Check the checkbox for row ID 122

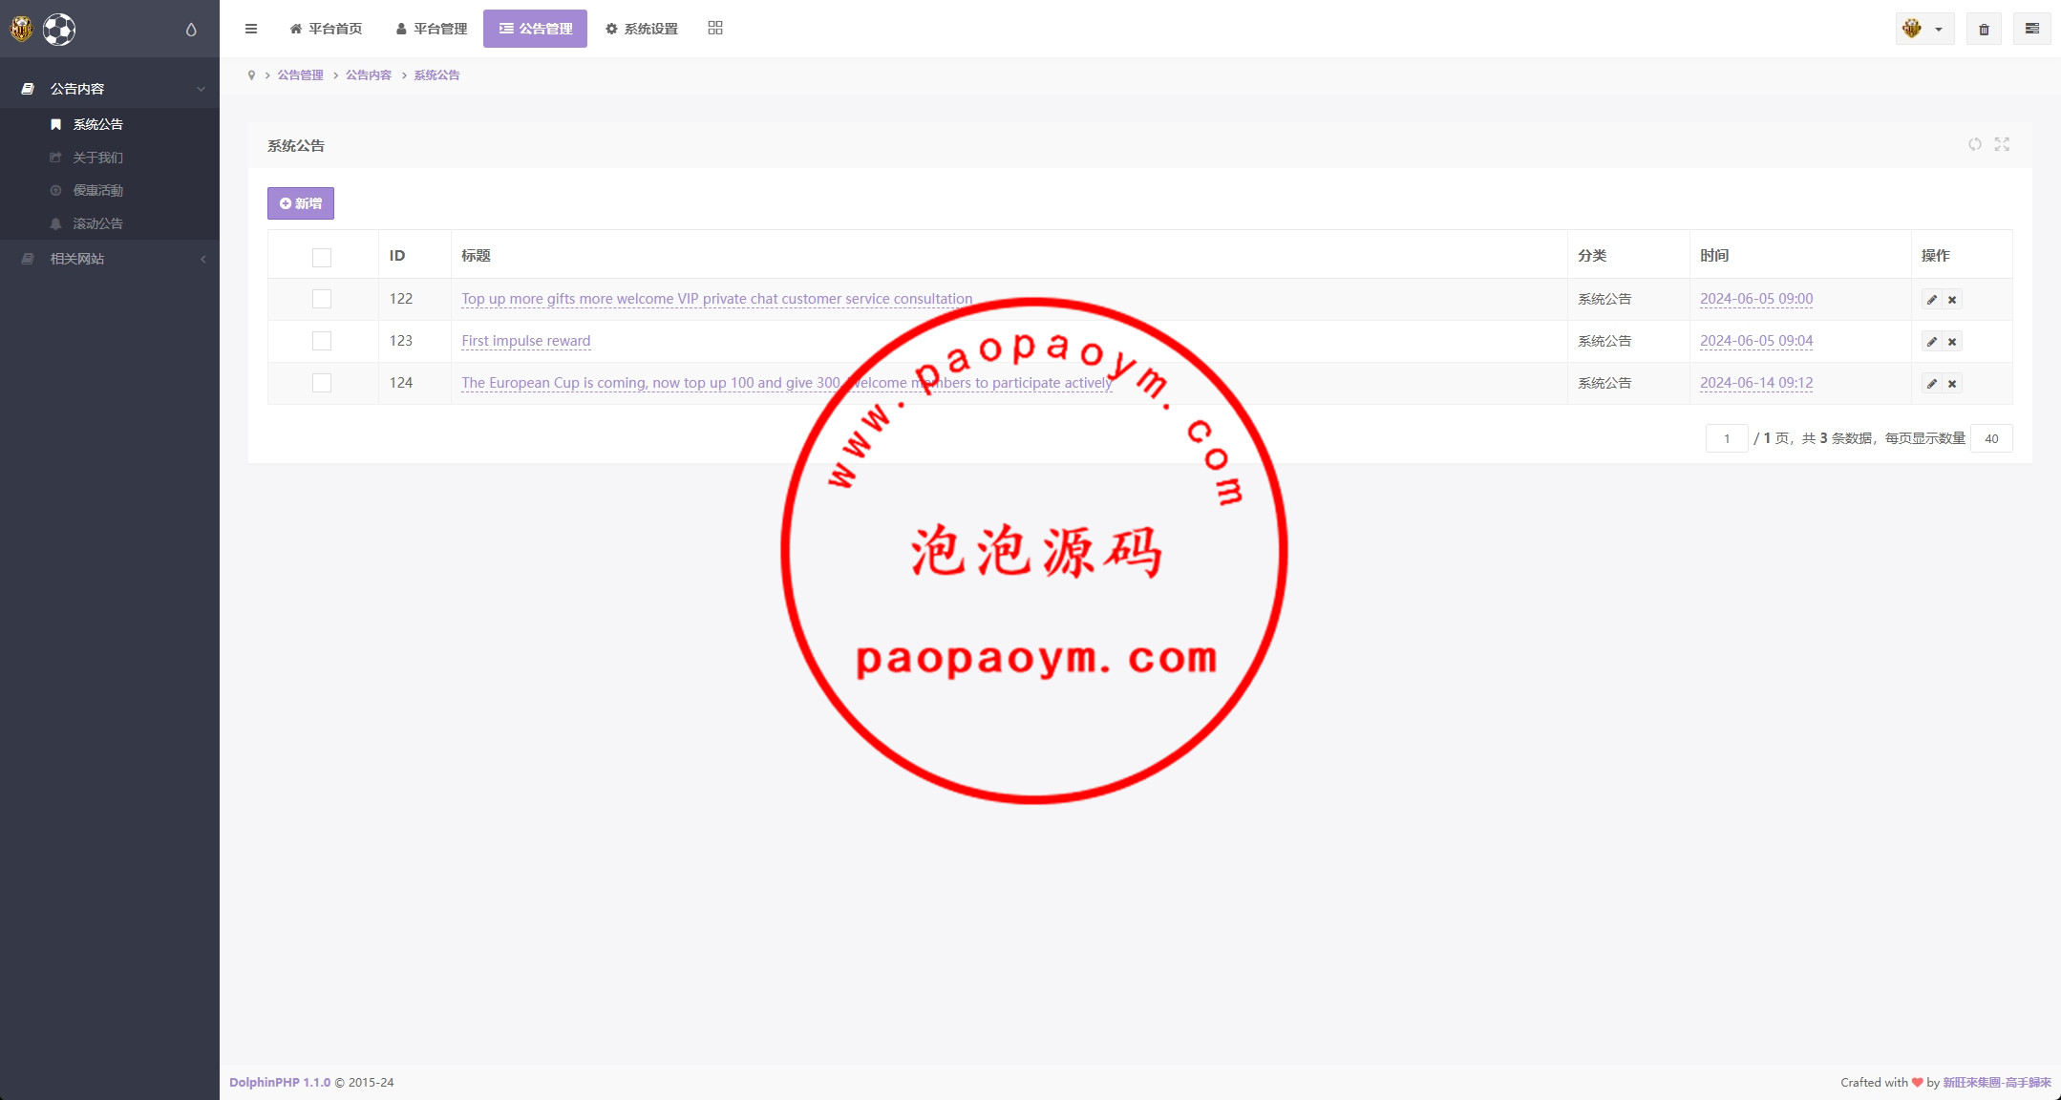click(x=322, y=299)
